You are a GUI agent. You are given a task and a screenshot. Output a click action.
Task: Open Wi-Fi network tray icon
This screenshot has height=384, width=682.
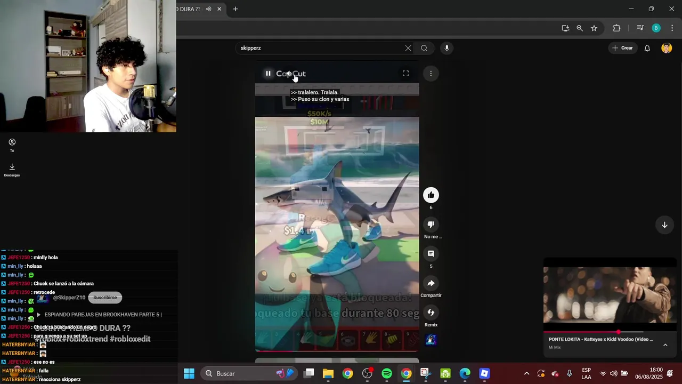pyautogui.click(x=603, y=373)
